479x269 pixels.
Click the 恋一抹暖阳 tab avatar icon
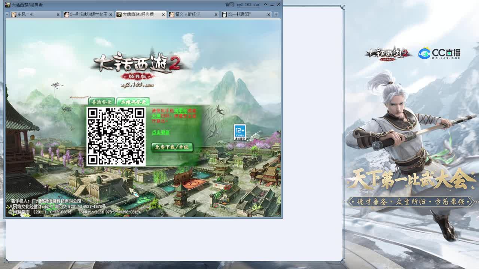pos(224,15)
